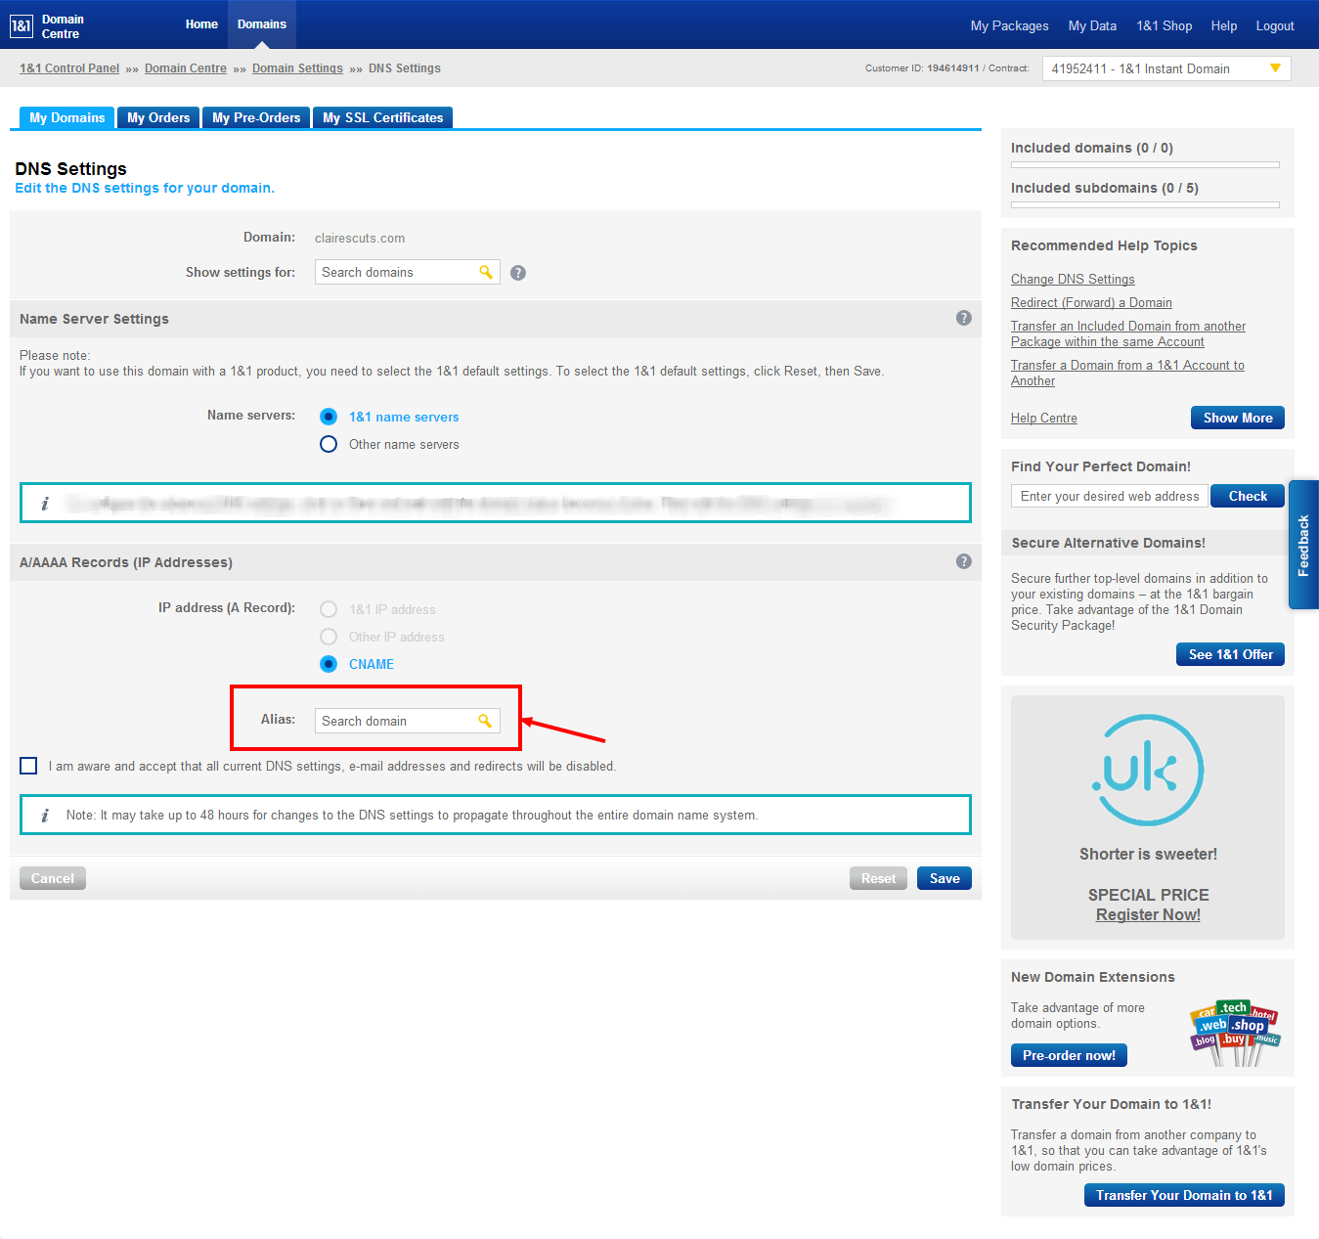Screen dimensions: 1319x1239
Task: Save the DNS settings
Action: (x=944, y=878)
